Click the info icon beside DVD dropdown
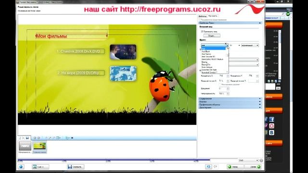This screenshot has height=173, width=308. 261,161
